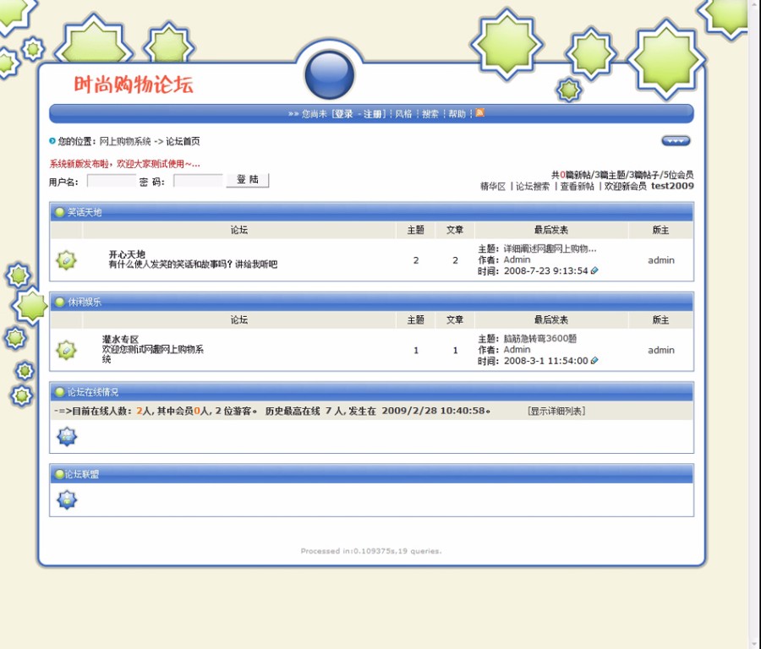Image resolution: width=761 pixels, height=649 pixels.
Task: Click the 时尚购物论坛 site title
Action: click(134, 85)
